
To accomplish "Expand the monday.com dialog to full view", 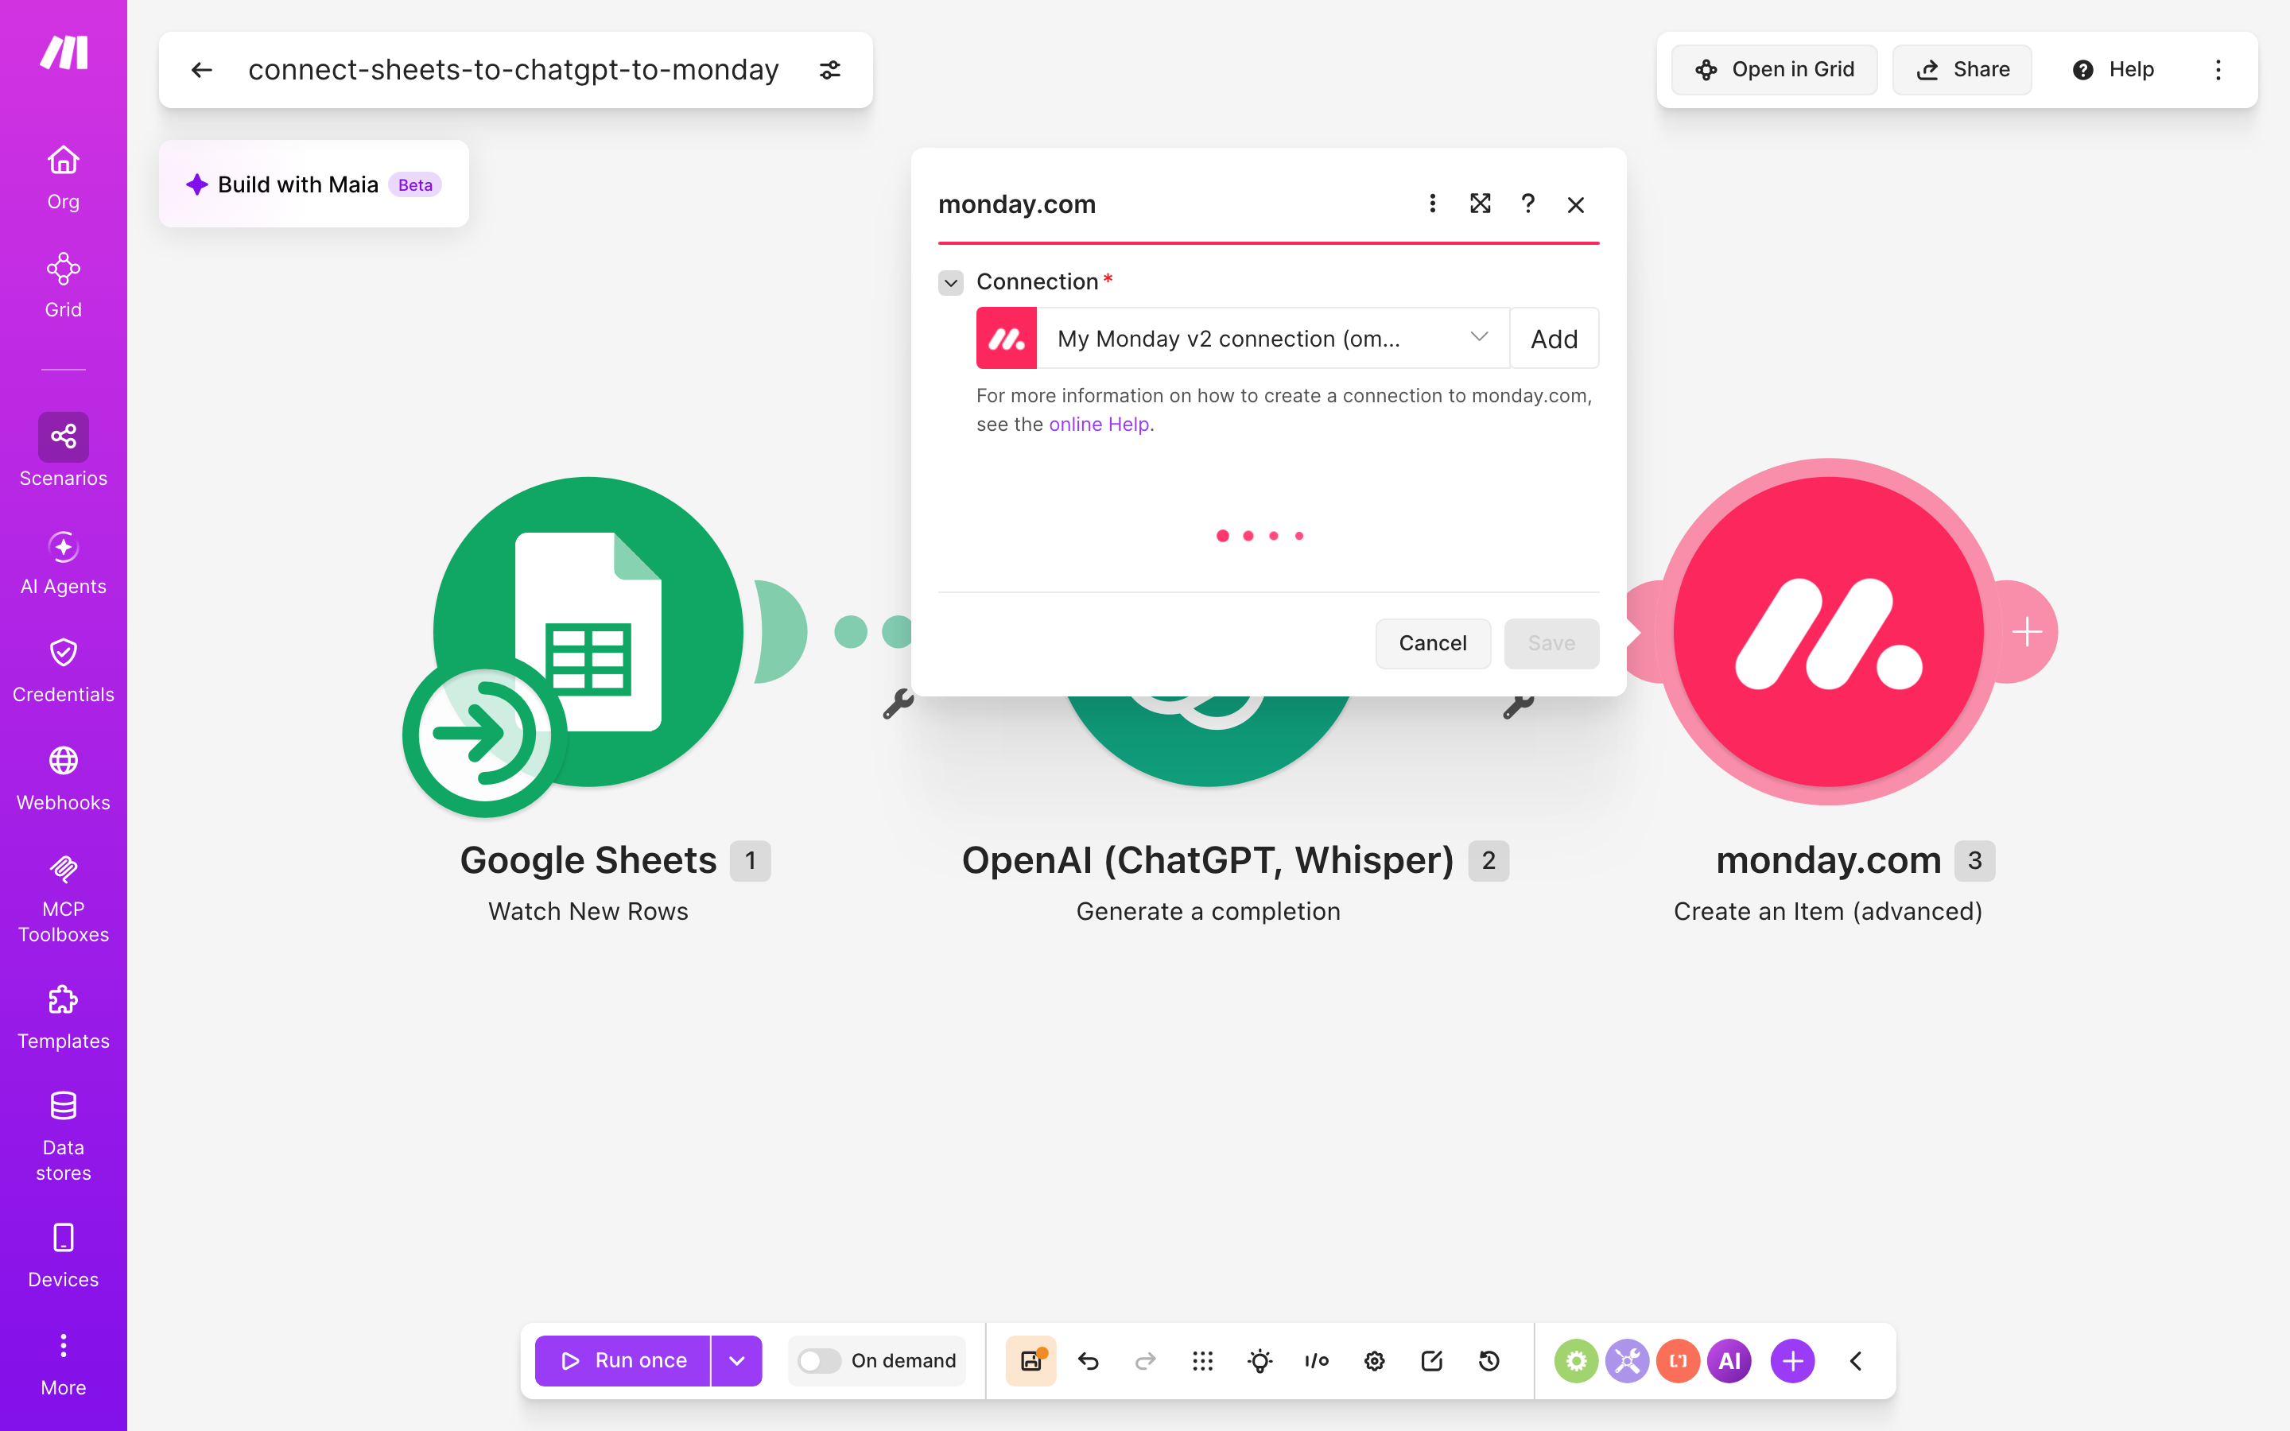I will click(x=1480, y=204).
